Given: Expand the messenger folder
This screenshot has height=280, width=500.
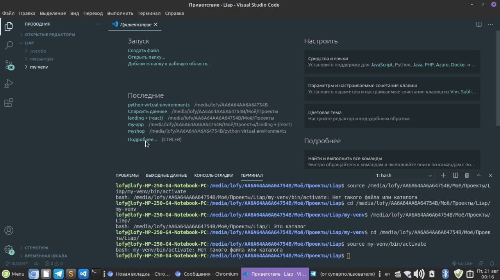Looking at the screenshot, I should click(x=42, y=59).
